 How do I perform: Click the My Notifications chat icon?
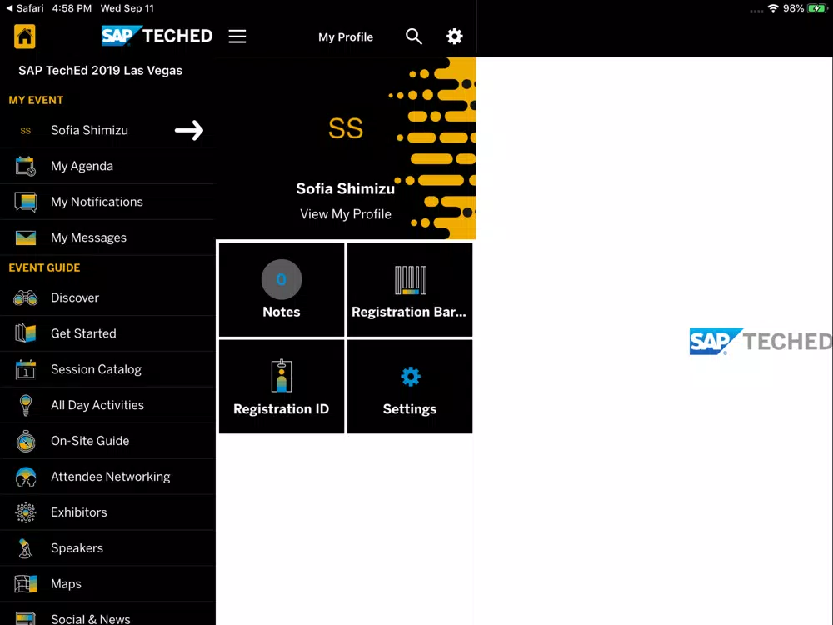tap(26, 202)
